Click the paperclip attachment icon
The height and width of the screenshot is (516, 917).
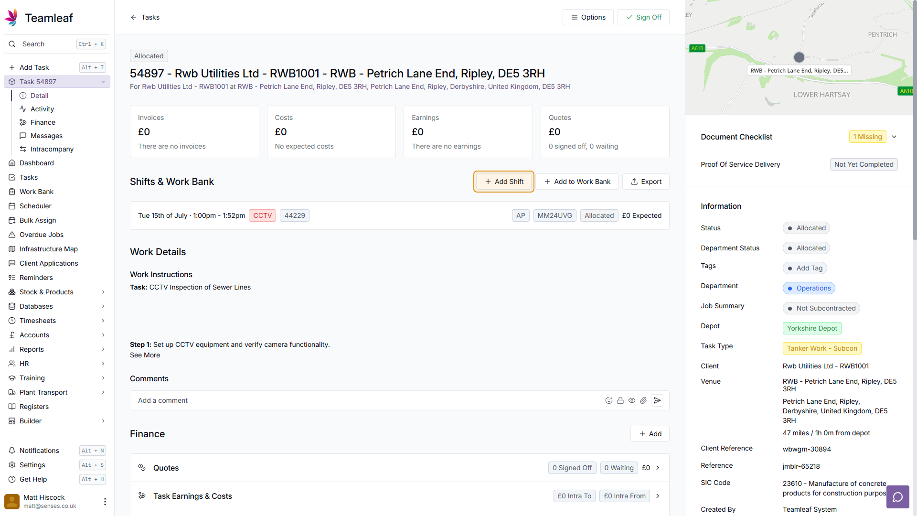(x=643, y=400)
